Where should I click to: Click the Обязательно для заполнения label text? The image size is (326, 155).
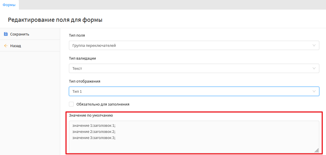(x=103, y=104)
